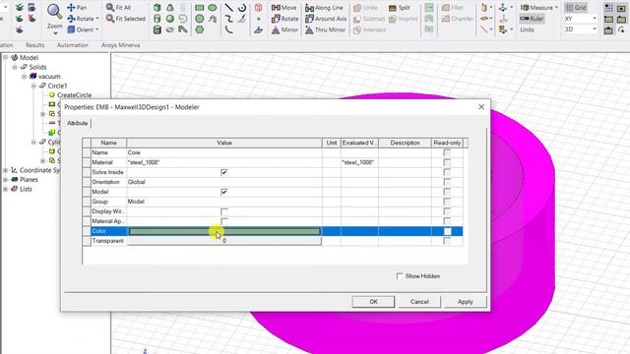Close the Properties dialog
This screenshot has height=354, width=630.
pos(481,107)
